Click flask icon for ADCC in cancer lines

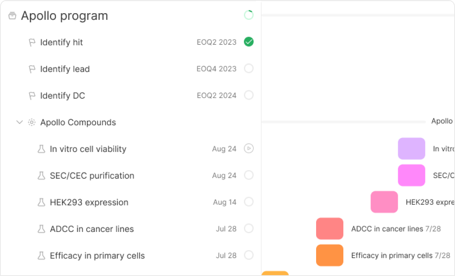tap(42, 229)
